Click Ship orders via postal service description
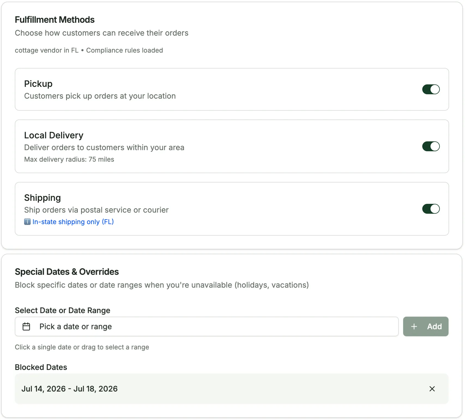This screenshot has width=465, height=420. point(96,210)
